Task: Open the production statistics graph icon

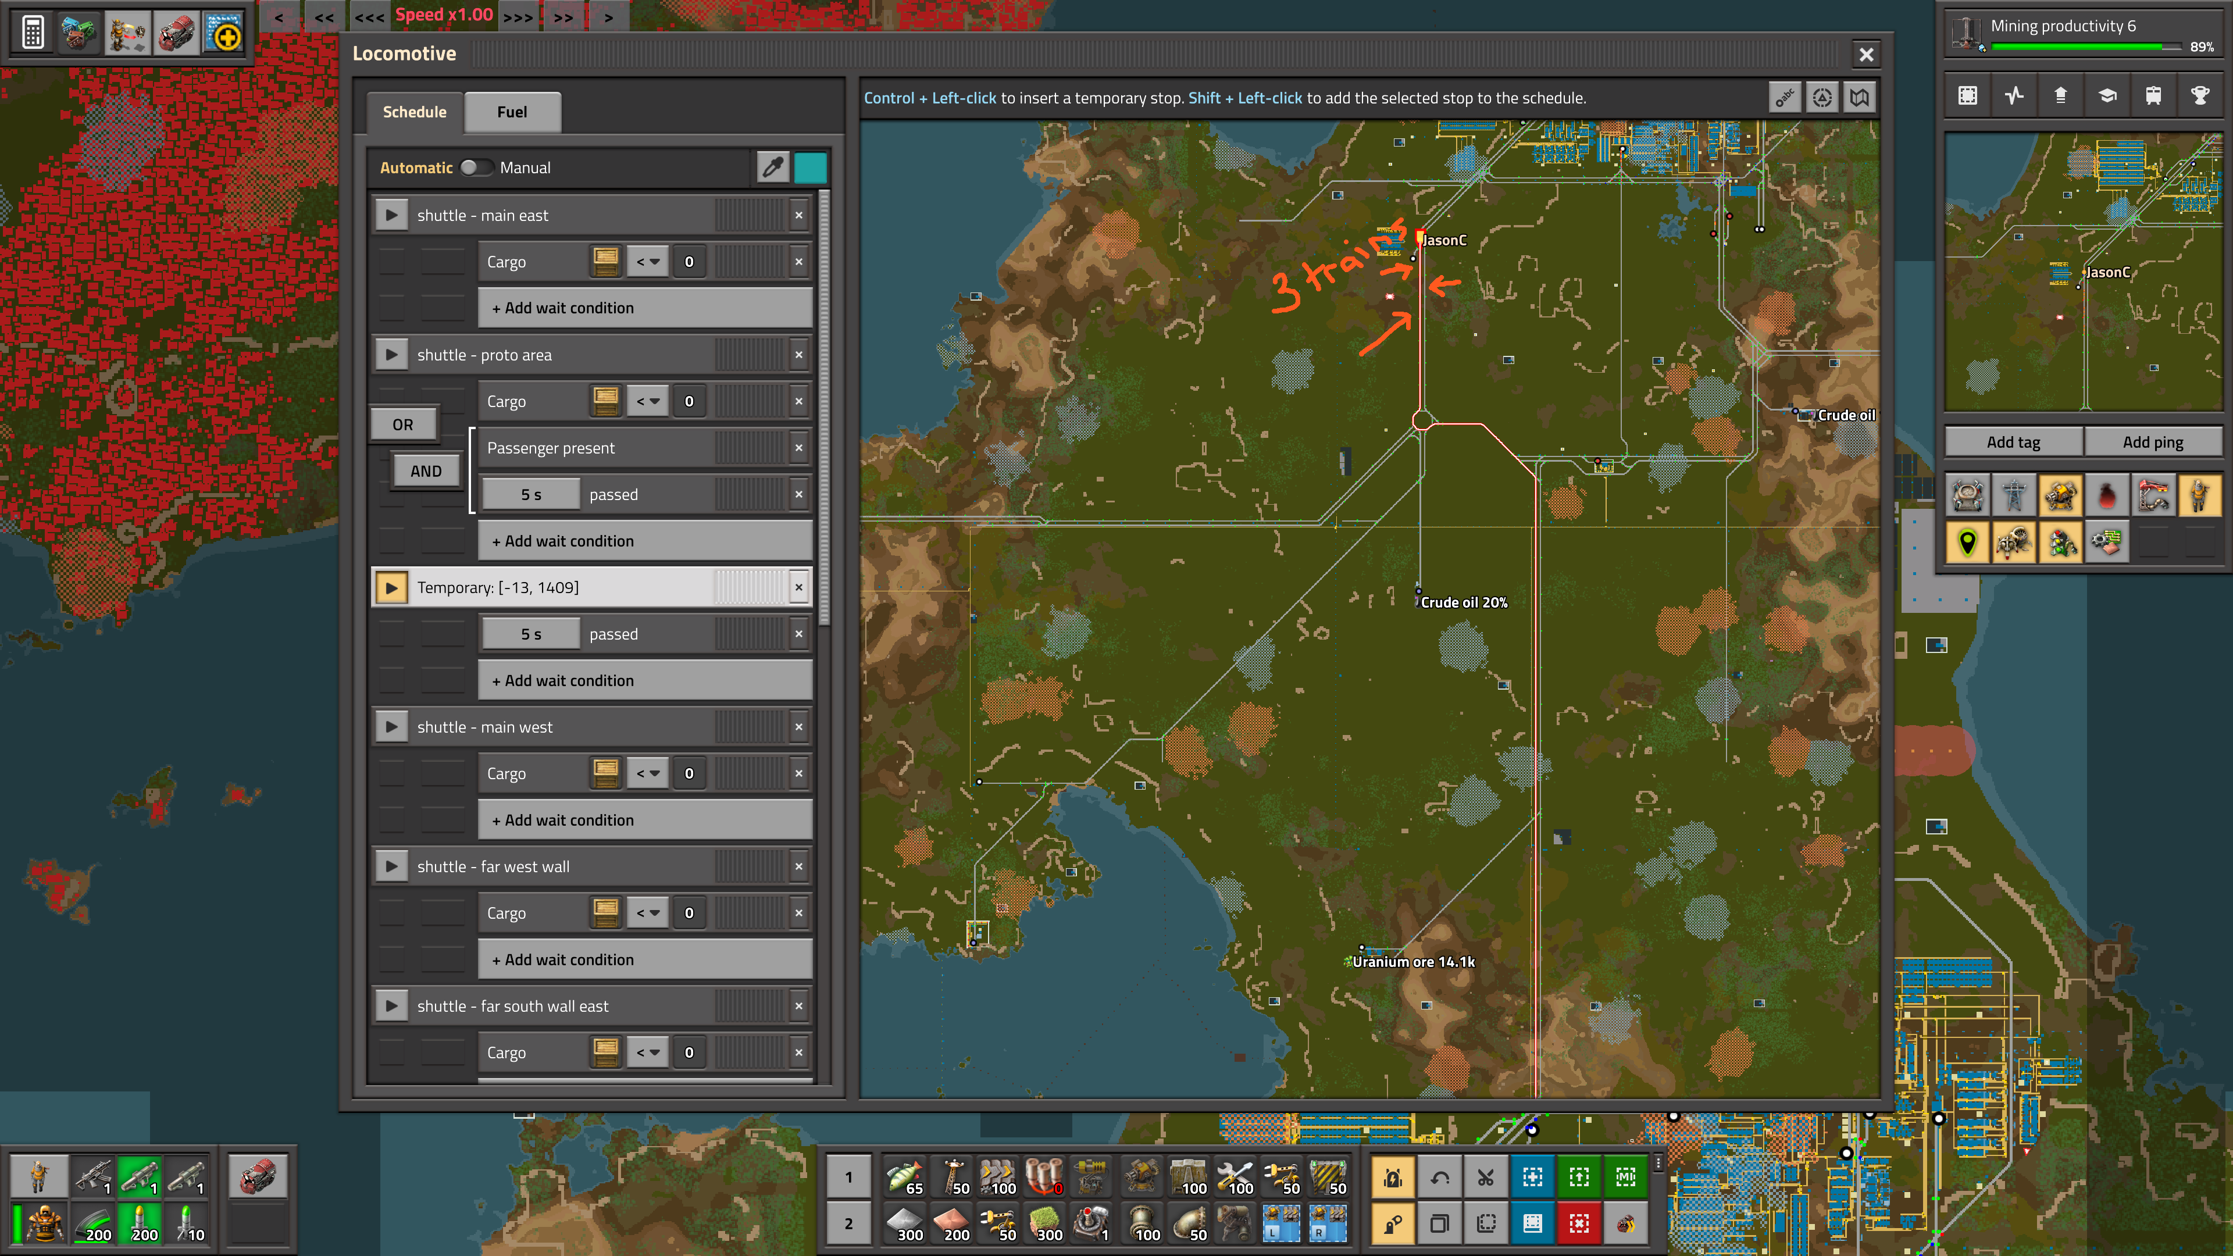Action: (2014, 95)
